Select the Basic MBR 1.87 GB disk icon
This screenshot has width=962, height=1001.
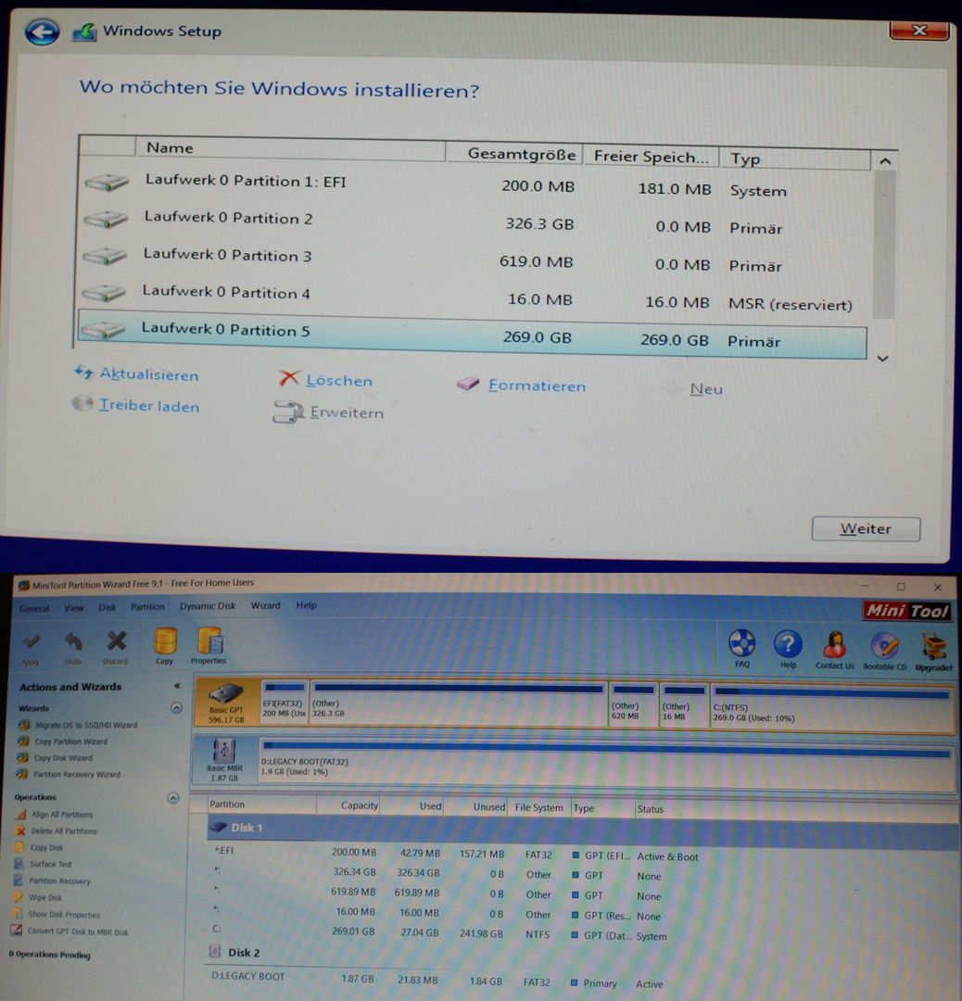(224, 760)
